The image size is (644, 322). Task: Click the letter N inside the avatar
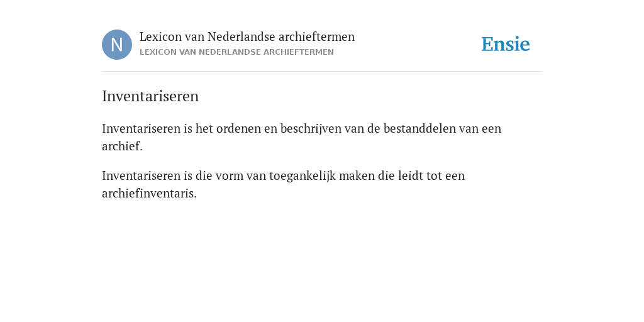click(117, 45)
